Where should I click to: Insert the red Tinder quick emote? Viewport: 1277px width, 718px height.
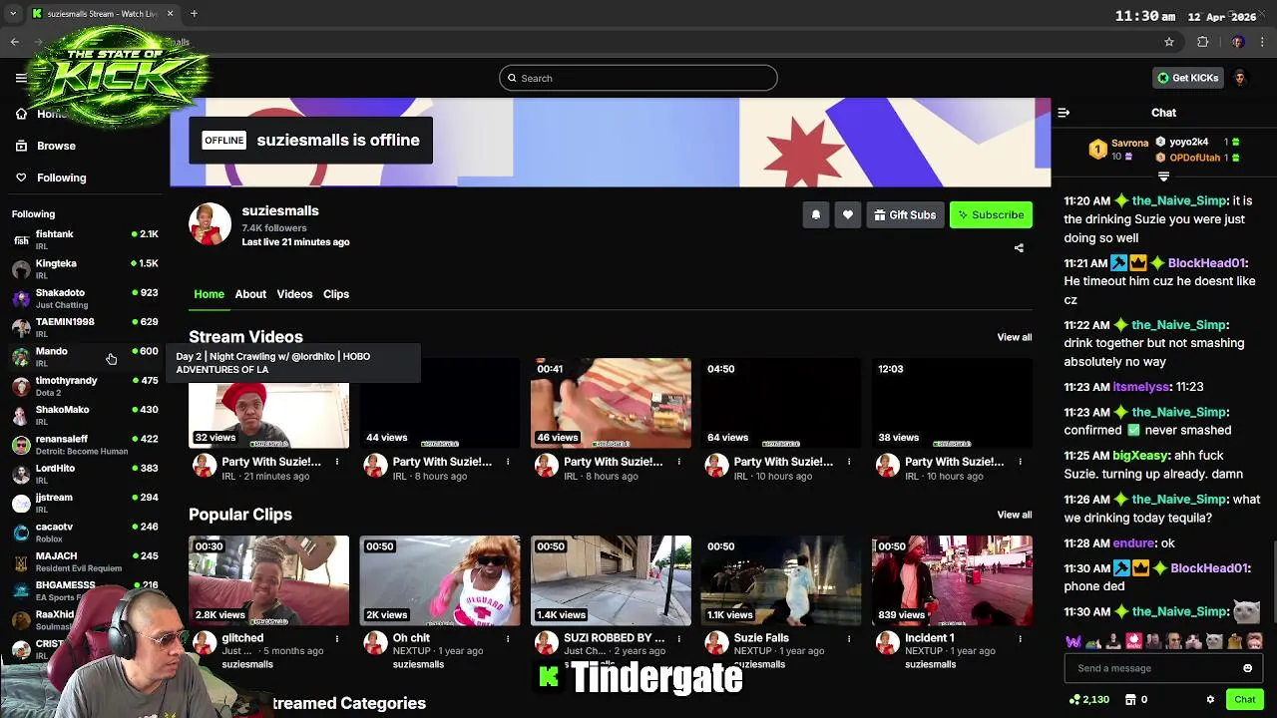coord(1133,641)
